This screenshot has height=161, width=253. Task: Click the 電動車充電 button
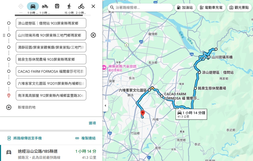[211, 8]
